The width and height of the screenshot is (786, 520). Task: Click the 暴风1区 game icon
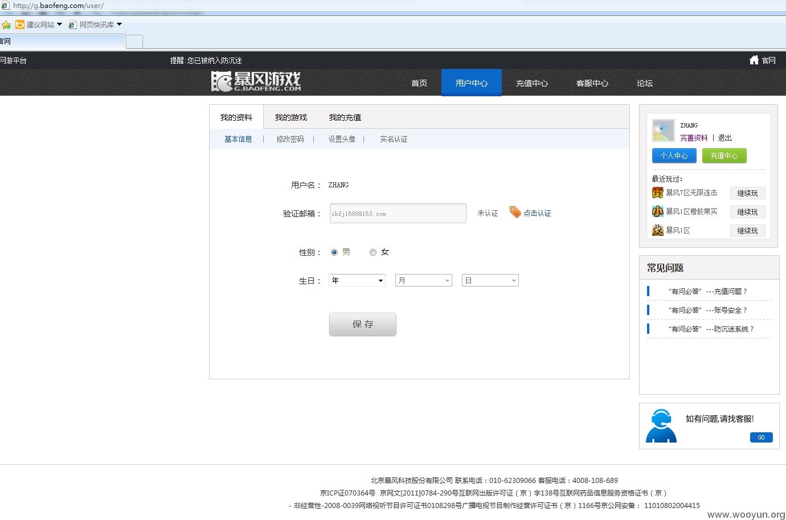point(658,230)
